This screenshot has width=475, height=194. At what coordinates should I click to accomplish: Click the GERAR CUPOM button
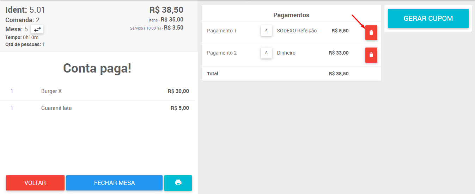[428, 19]
